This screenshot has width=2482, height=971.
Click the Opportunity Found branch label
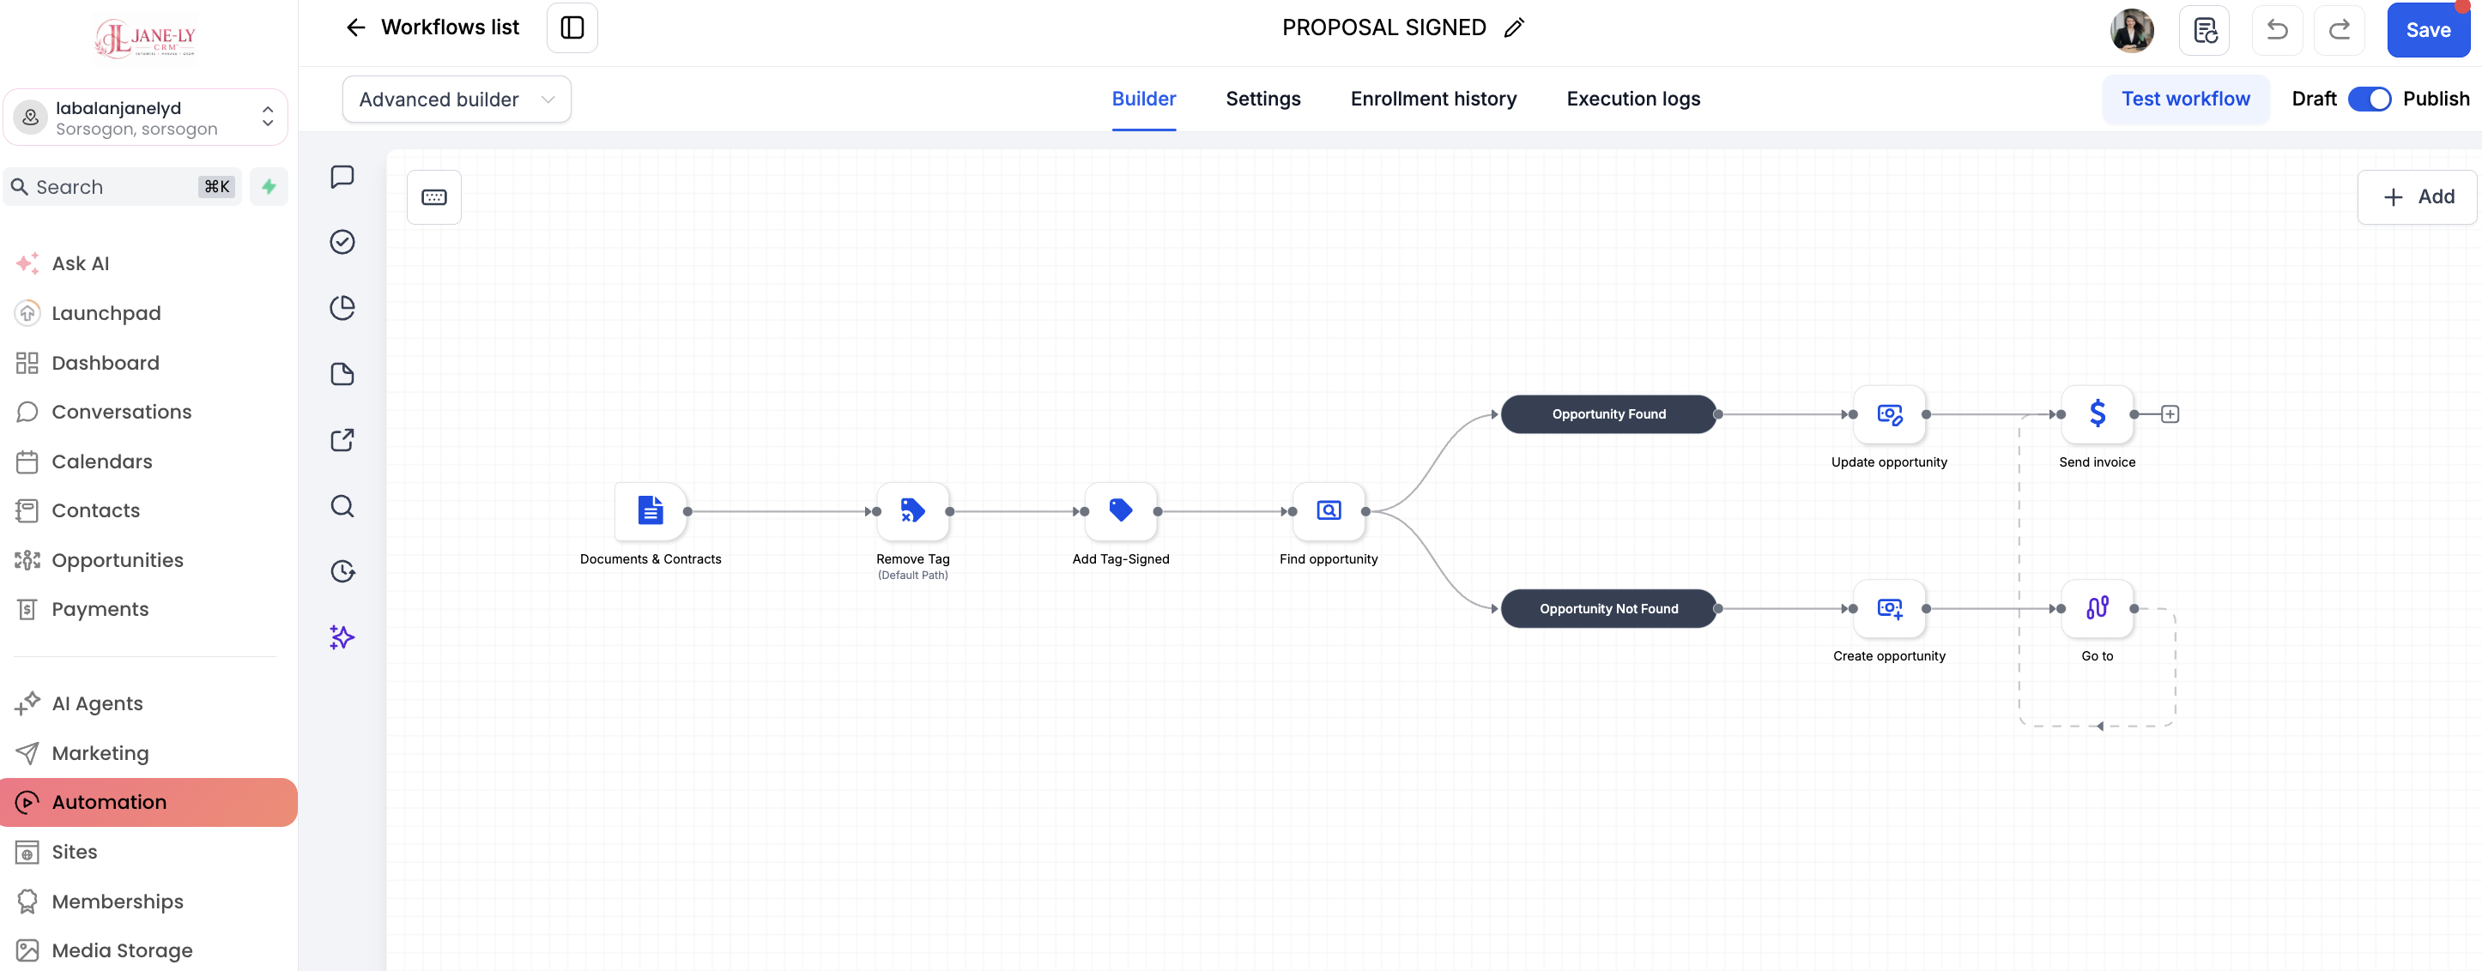click(x=1608, y=414)
